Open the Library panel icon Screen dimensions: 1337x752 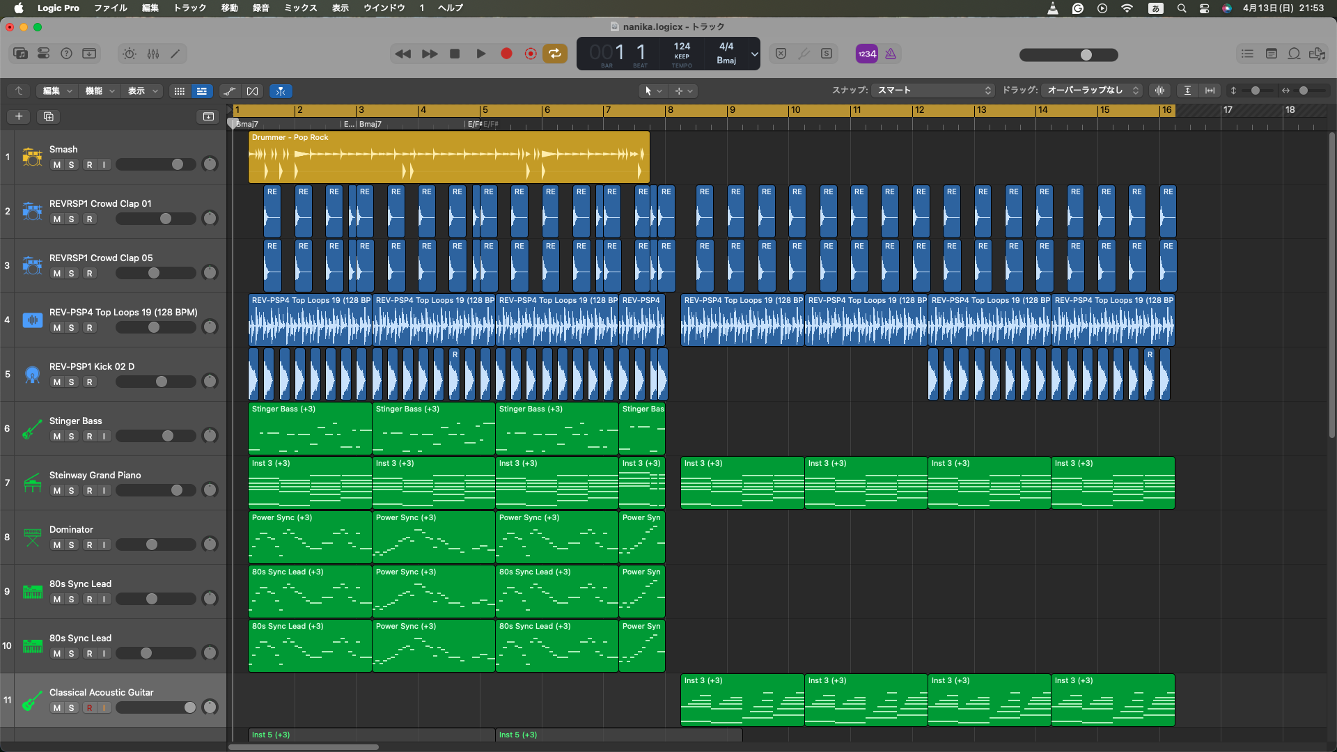tap(21, 54)
